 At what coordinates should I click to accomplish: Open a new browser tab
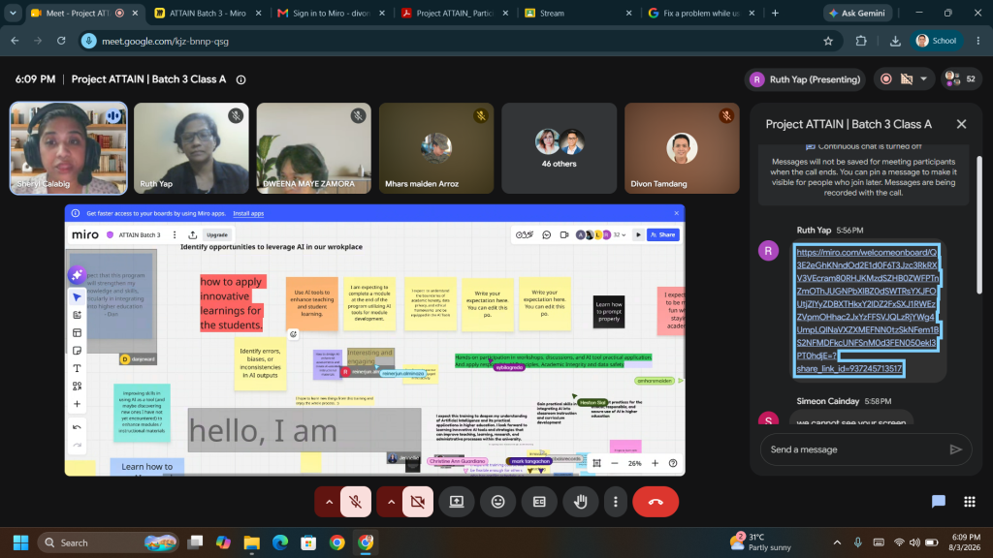[x=775, y=13]
